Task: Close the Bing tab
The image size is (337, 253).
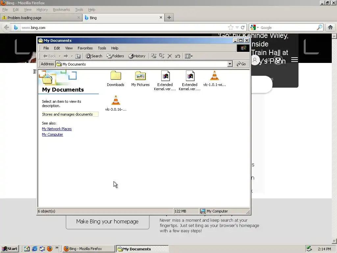Action: pyautogui.click(x=161, y=18)
